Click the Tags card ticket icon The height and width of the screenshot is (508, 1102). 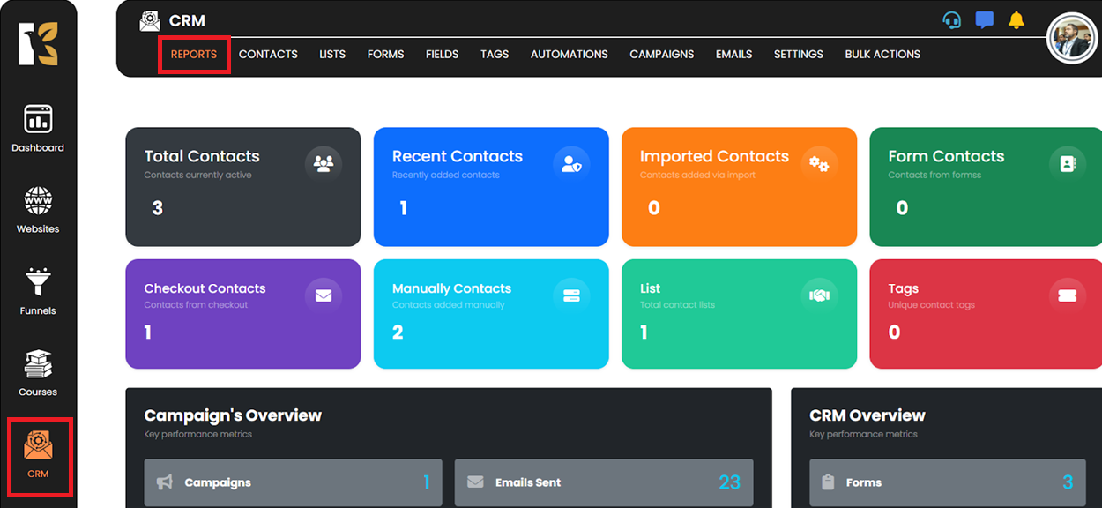(x=1068, y=295)
